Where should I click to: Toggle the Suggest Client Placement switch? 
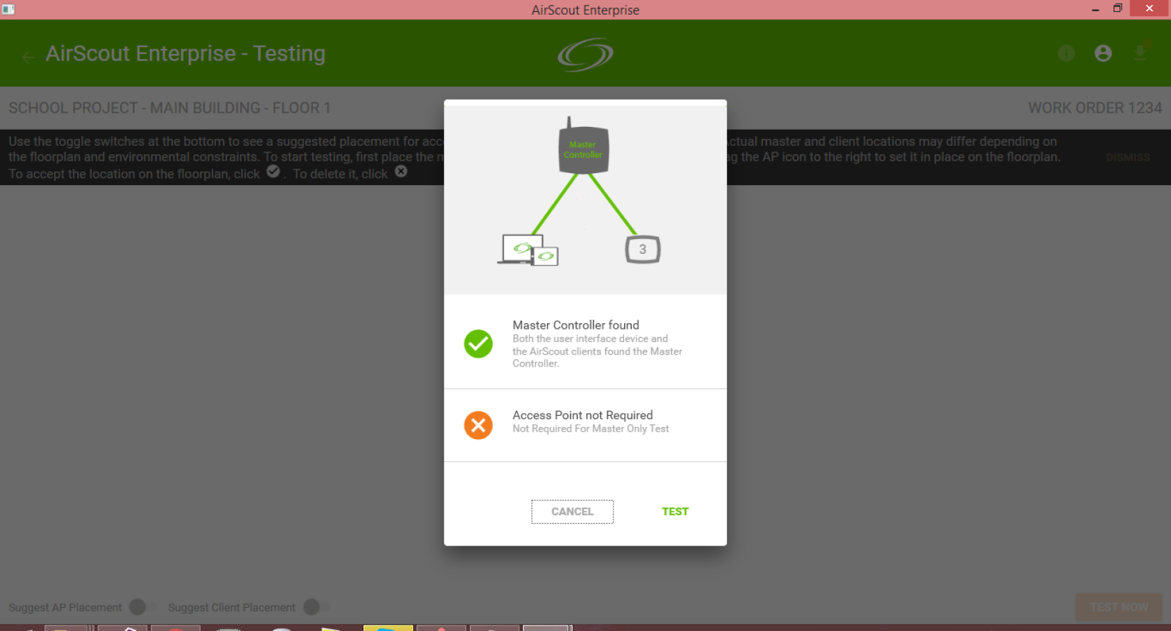(x=316, y=607)
